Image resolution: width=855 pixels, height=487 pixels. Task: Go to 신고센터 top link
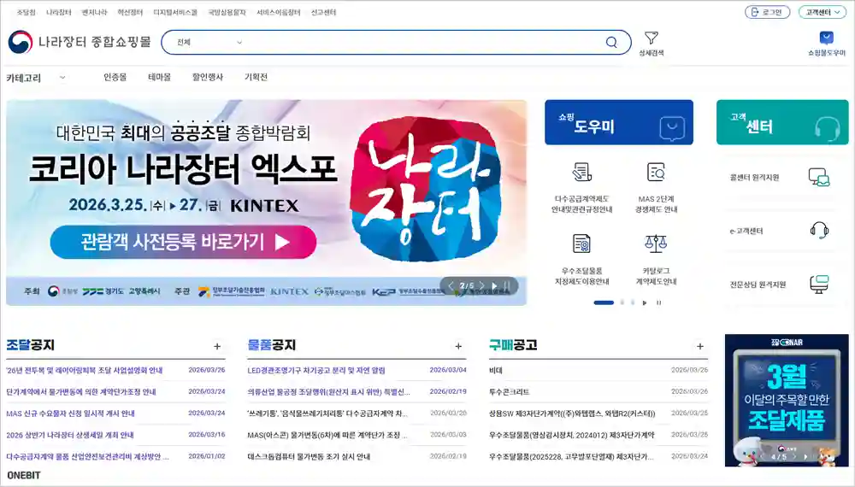(x=323, y=12)
